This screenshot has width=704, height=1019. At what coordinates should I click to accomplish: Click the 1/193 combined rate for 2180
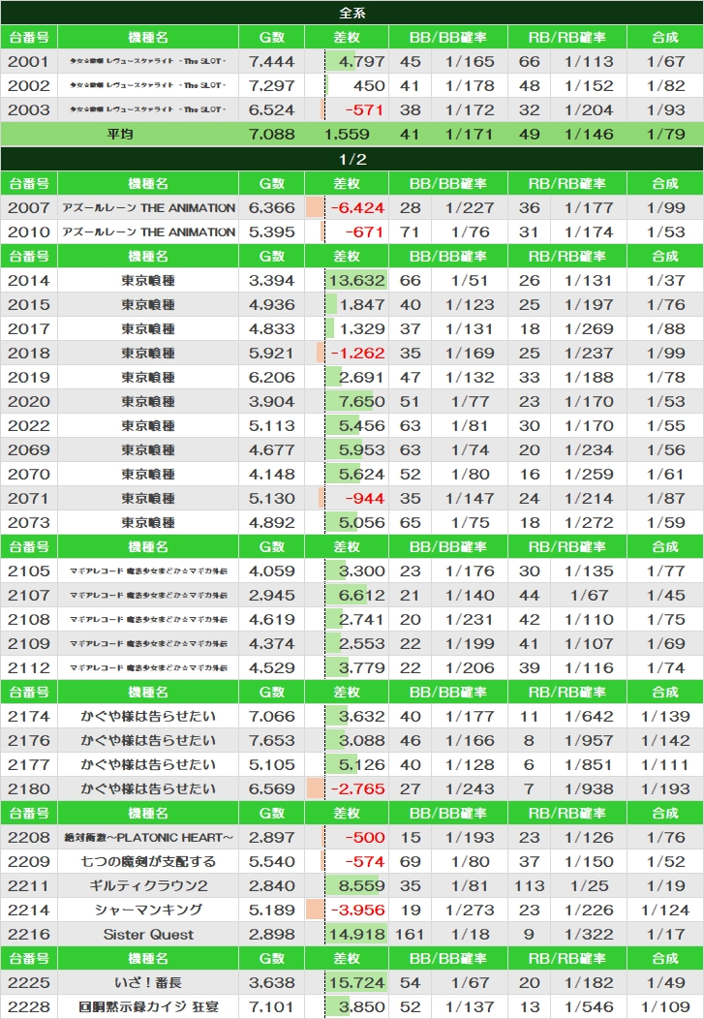[x=665, y=788]
